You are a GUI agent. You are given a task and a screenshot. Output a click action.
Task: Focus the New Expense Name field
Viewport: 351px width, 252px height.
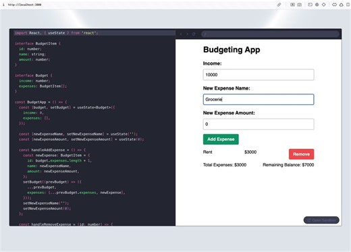[259, 99]
